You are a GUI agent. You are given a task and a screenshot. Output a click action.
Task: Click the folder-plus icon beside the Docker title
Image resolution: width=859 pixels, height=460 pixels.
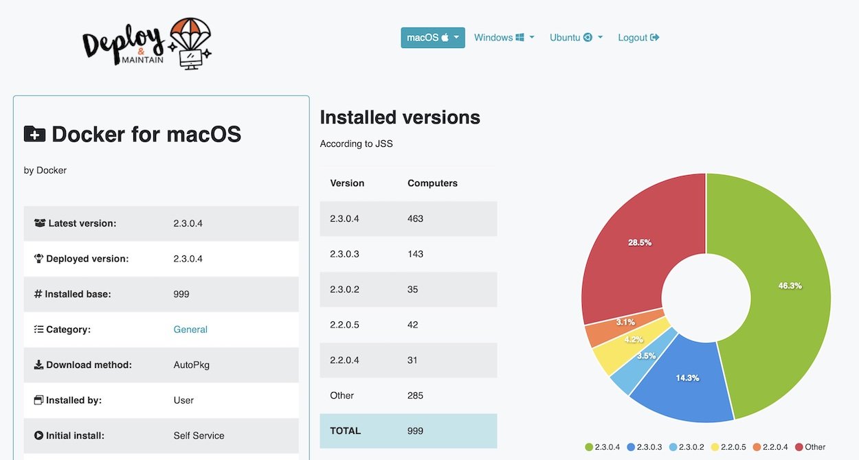point(34,134)
